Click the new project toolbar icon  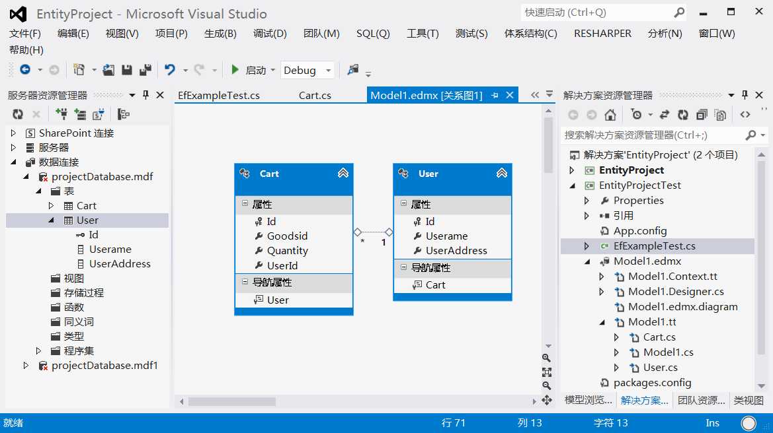tap(79, 70)
